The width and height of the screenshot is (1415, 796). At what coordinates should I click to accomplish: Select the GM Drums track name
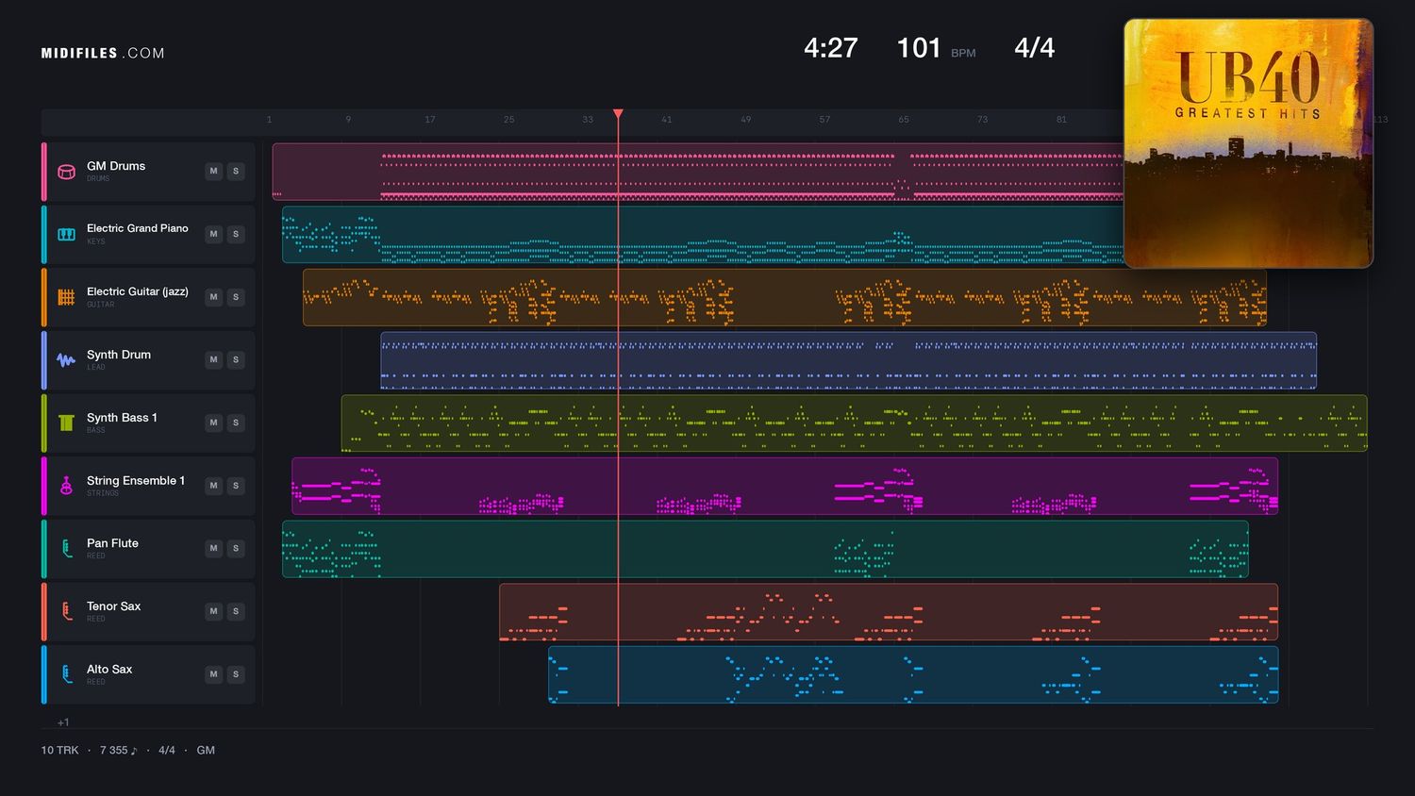coord(116,166)
